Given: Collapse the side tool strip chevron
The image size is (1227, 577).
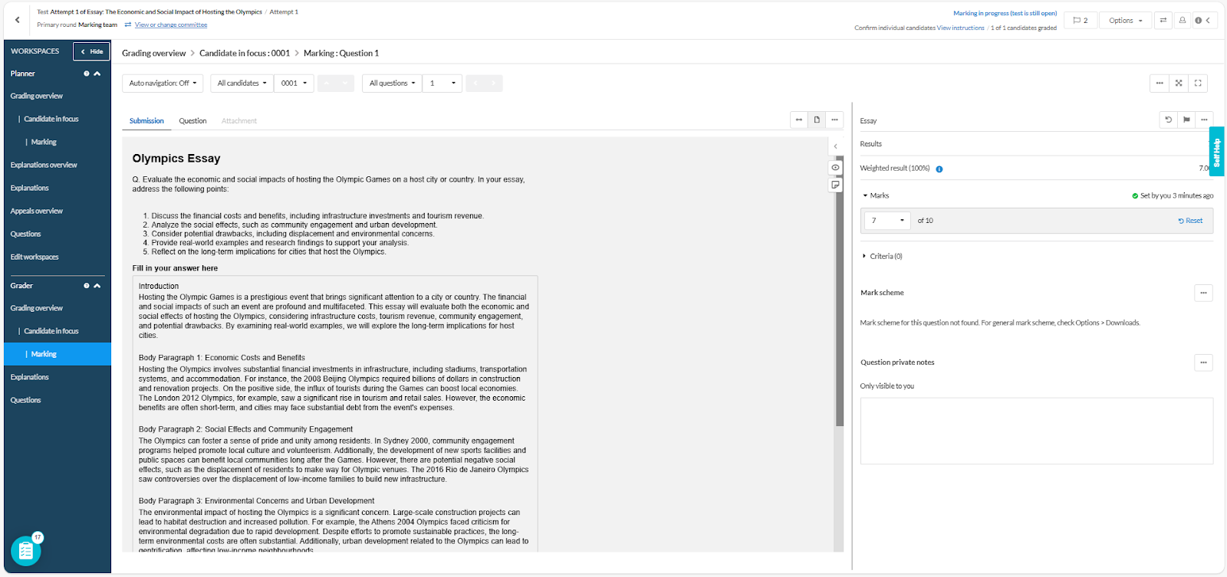Looking at the screenshot, I should click(x=836, y=146).
